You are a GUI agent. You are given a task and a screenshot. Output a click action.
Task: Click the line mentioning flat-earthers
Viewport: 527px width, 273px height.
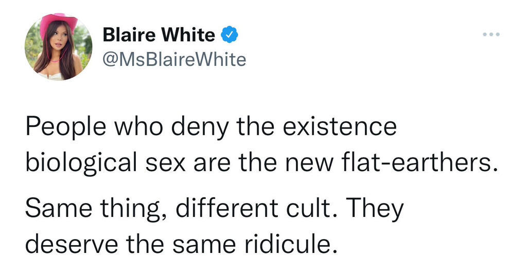[262, 162]
